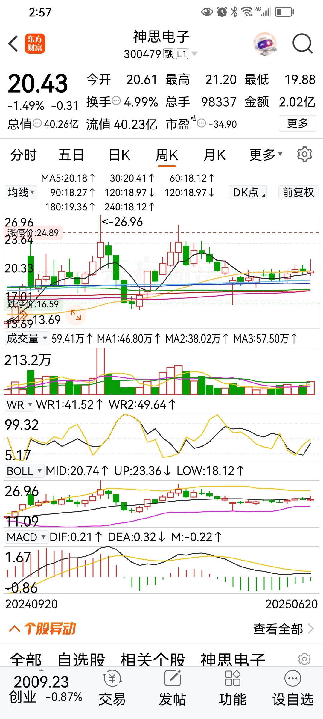Switch to 日K chart tab
This screenshot has height=719, width=323.
click(x=119, y=155)
